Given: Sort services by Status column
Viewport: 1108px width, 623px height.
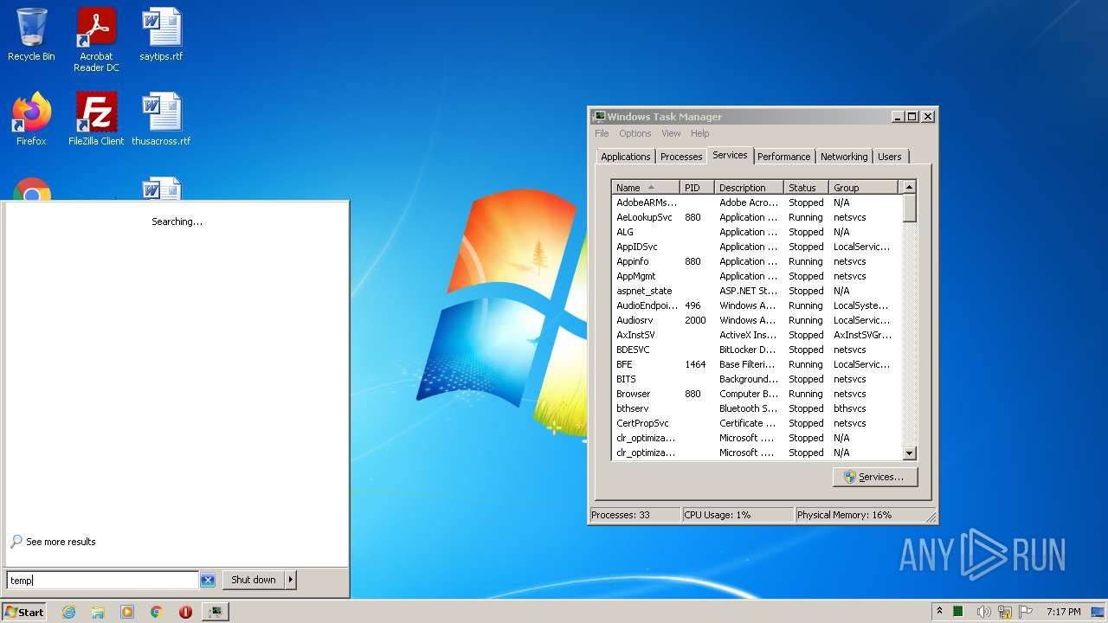Looking at the screenshot, I should pyautogui.click(x=806, y=187).
